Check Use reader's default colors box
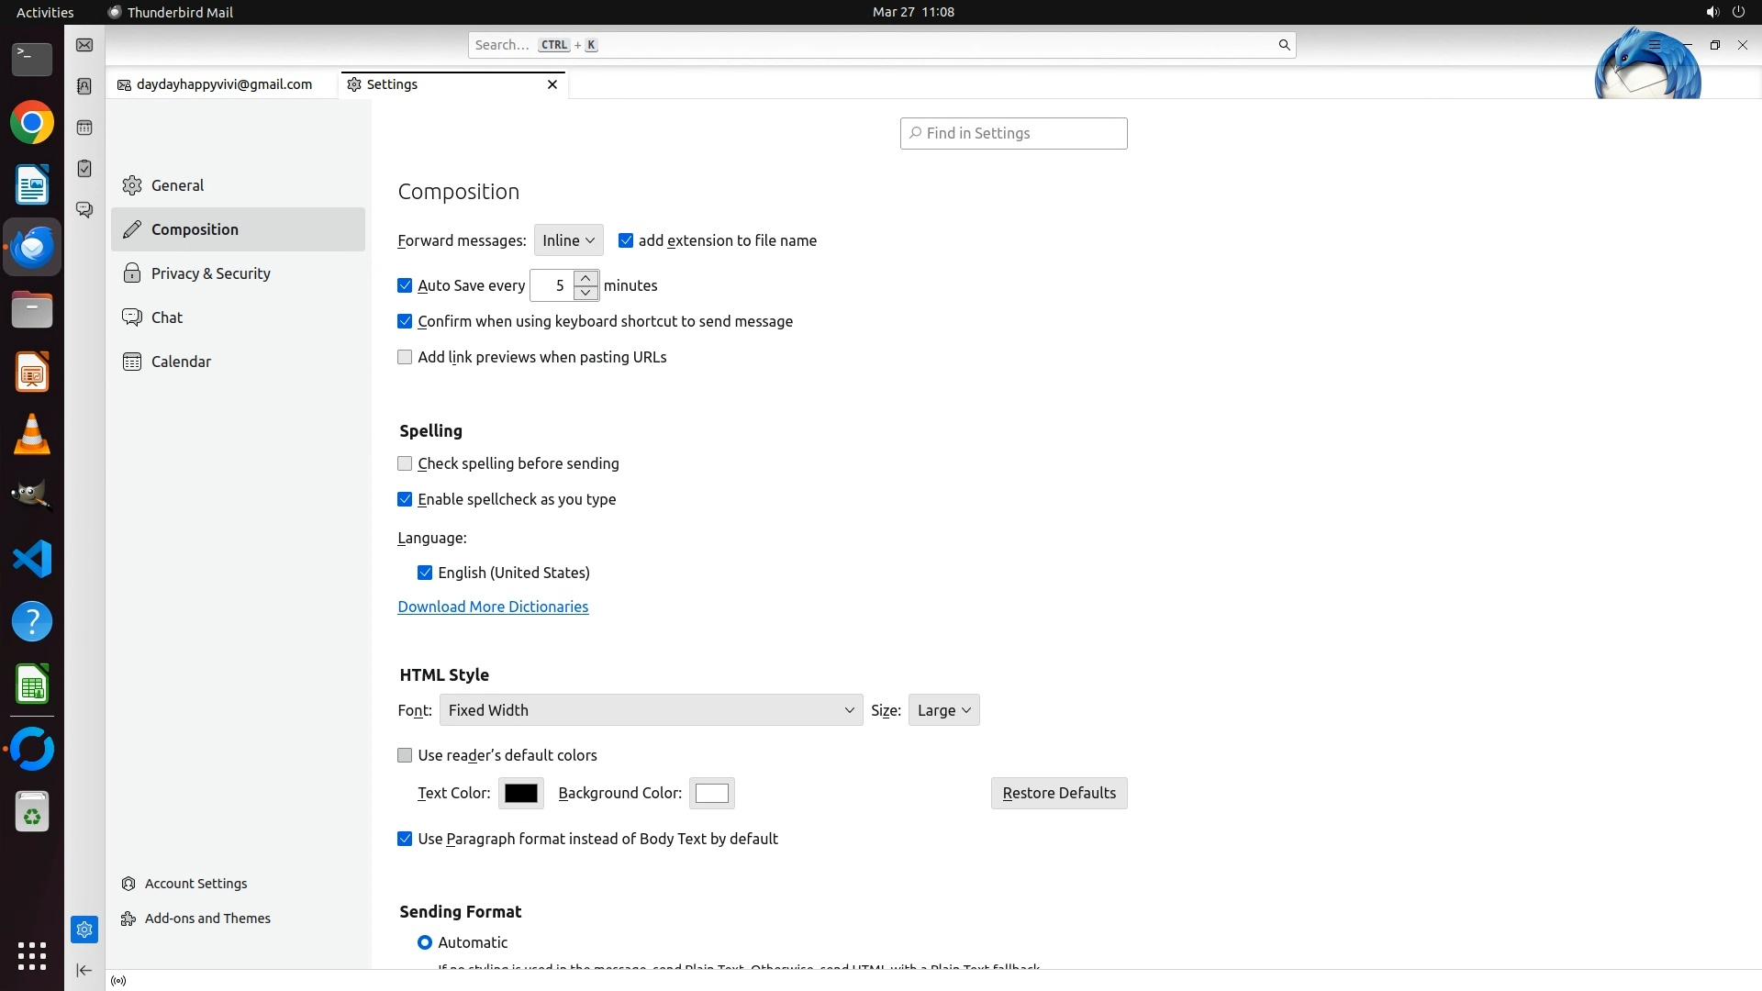This screenshot has height=991, width=1762. pyautogui.click(x=405, y=756)
